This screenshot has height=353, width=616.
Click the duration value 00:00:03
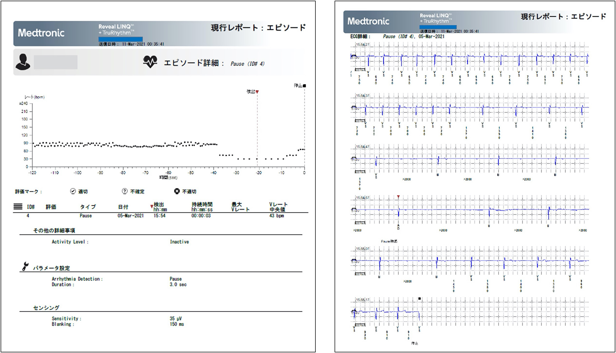[201, 216]
